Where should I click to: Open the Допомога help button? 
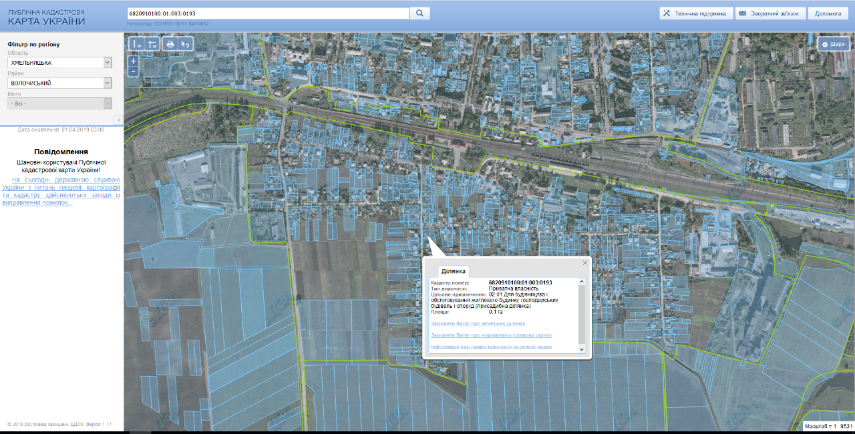coord(828,13)
